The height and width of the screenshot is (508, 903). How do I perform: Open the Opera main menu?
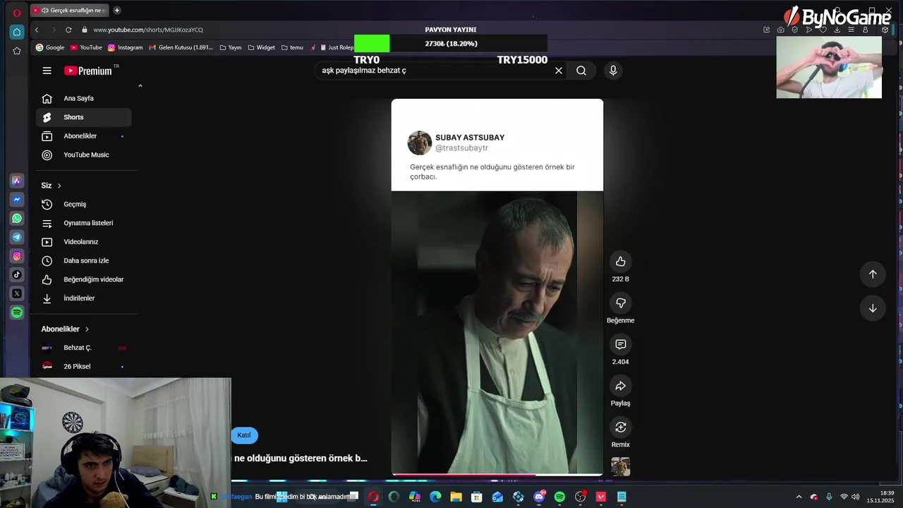click(17, 12)
